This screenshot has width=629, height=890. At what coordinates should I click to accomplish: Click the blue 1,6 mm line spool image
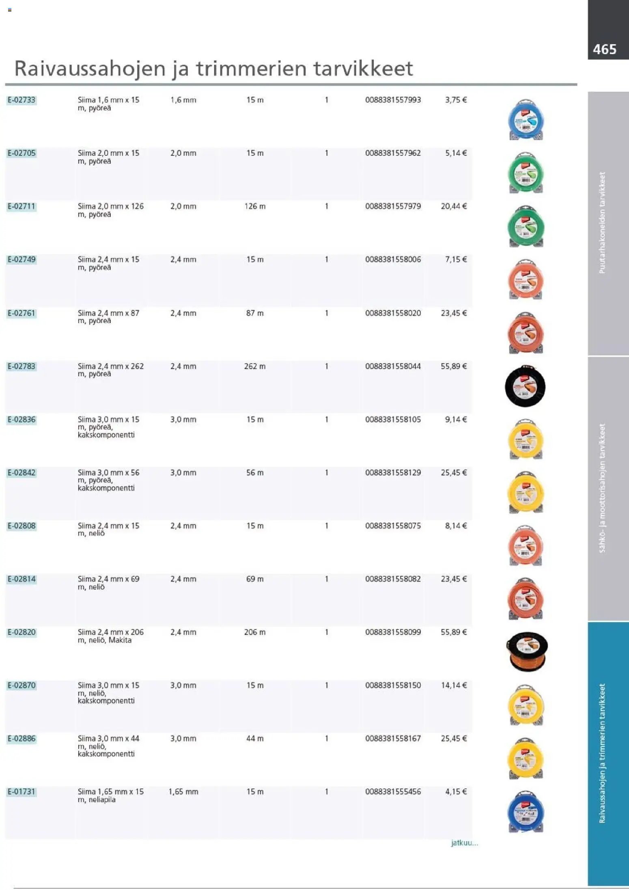tap(526, 120)
